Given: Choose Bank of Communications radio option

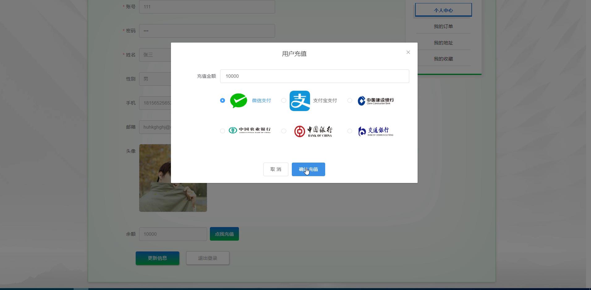Looking at the screenshot, I should (x=350, y=131).
